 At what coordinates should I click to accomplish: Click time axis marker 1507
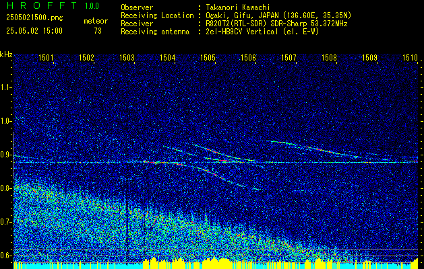pyautogui.click(x=289, y=57)
